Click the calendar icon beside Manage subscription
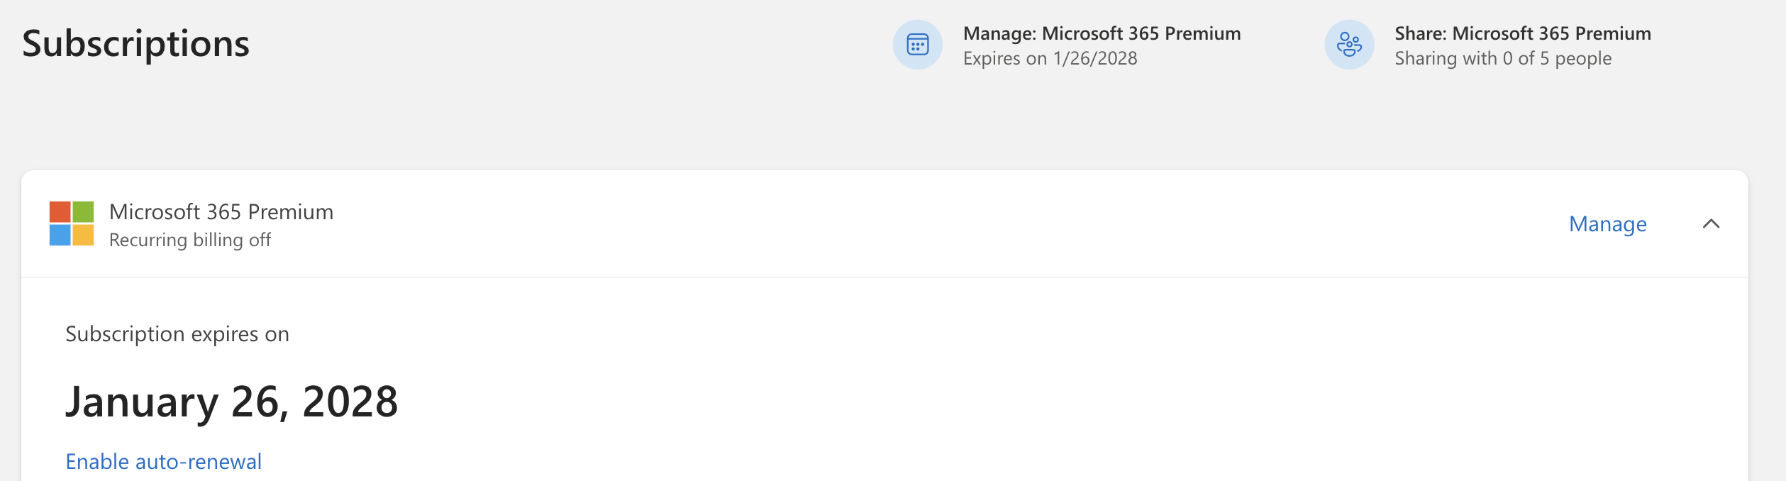1786x481 pixels. (x=917, y=45)
